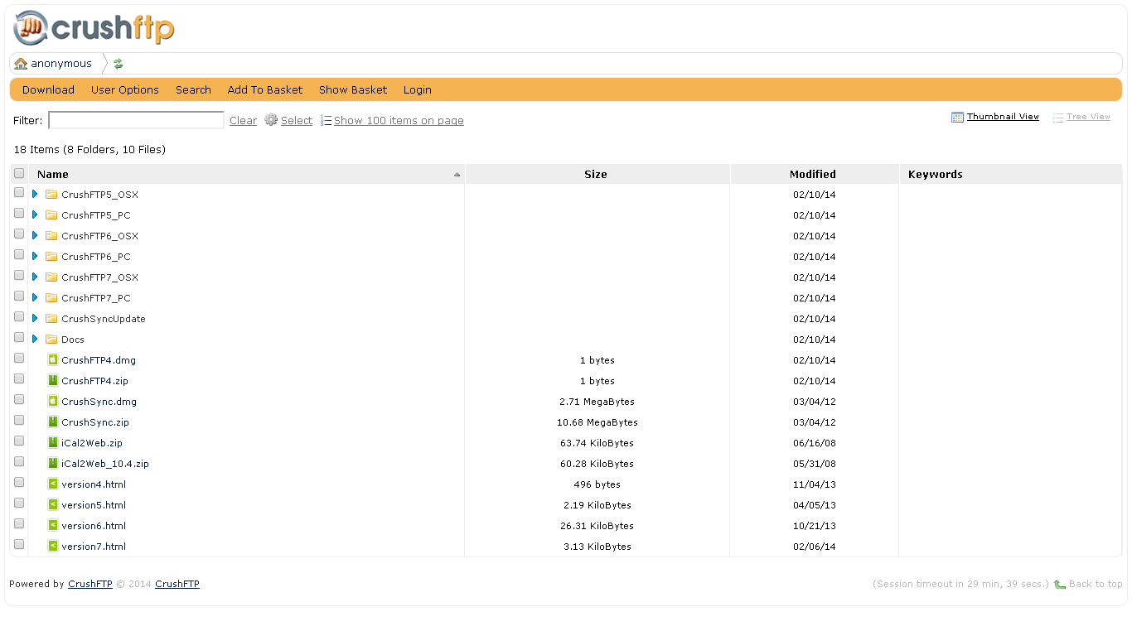
Task: Click the CrushFTP4.dmg file icon
Action: click(53, 360)
